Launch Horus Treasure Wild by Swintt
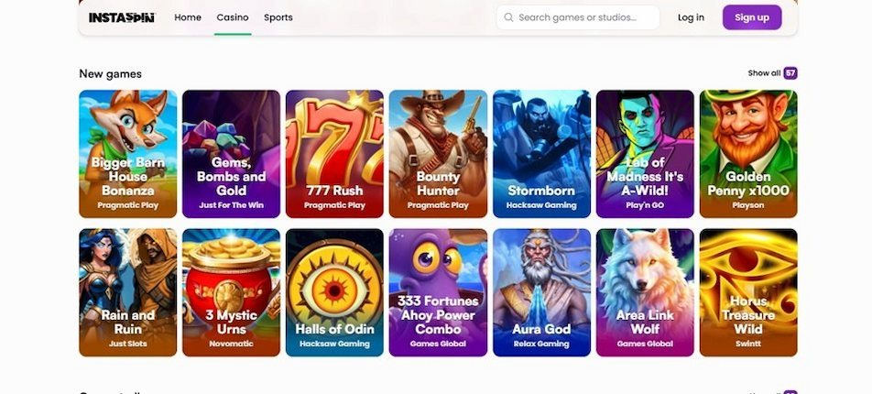This screenshot has height=394, width=872. 748,292
